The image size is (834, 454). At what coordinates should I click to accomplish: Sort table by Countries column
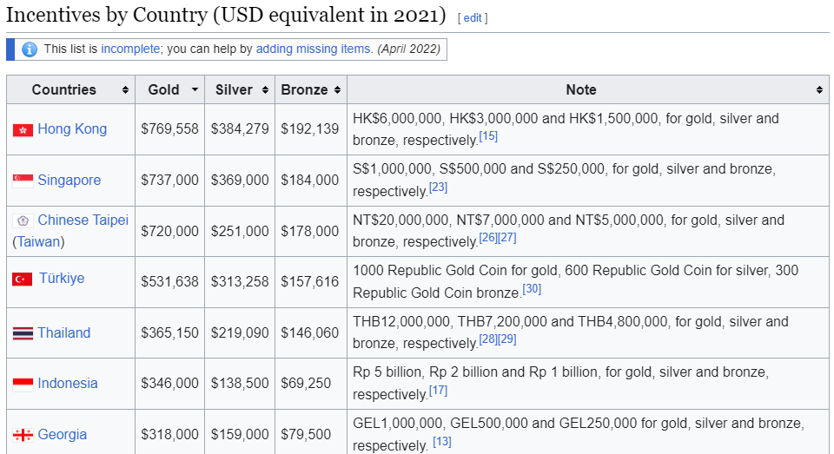[124, 90]
